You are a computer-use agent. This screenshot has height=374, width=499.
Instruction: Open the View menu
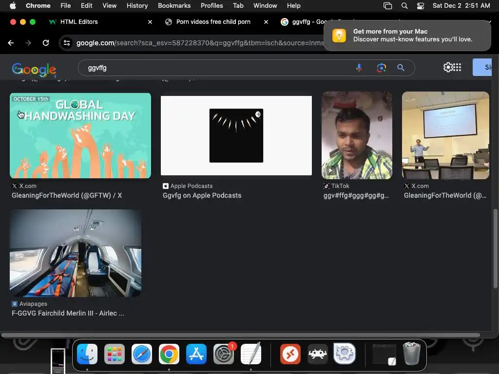(x=109, y=5)
